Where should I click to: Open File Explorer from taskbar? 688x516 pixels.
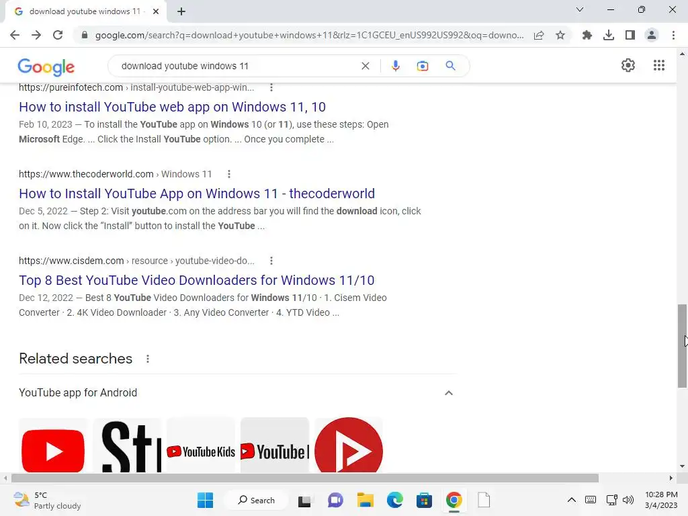coord(365,500)
